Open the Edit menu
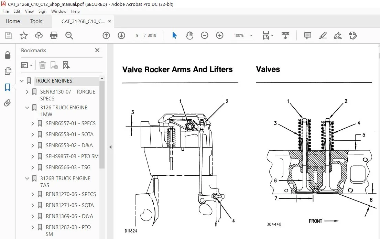This screenshot has height=239, width=380. (17, 11)
